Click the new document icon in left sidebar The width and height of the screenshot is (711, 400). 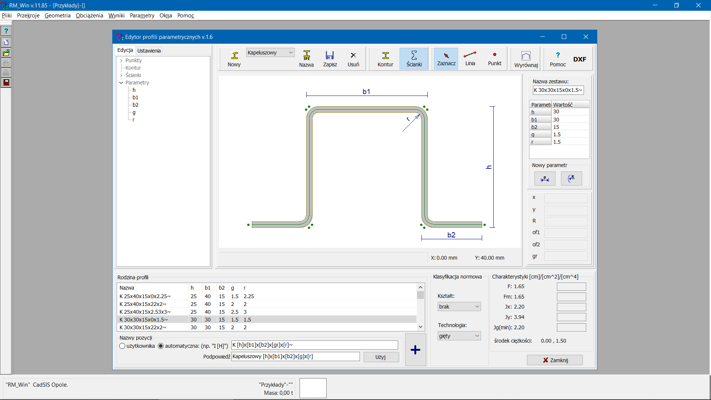6,42
